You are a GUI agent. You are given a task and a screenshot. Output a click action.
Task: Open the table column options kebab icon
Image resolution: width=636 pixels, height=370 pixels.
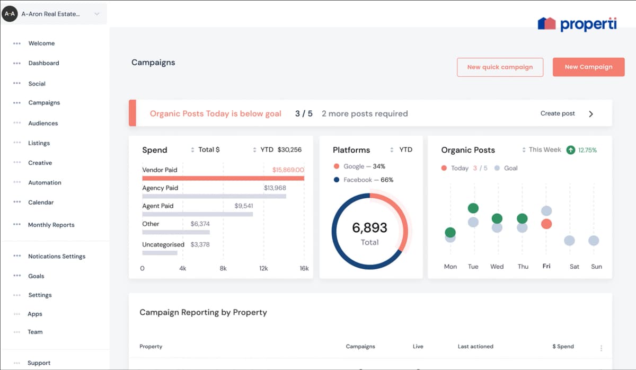601,348
